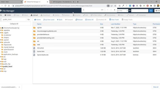Screen dimensions: 160x90
Task: Select the web folder row
Action: [x=96, y=44]
